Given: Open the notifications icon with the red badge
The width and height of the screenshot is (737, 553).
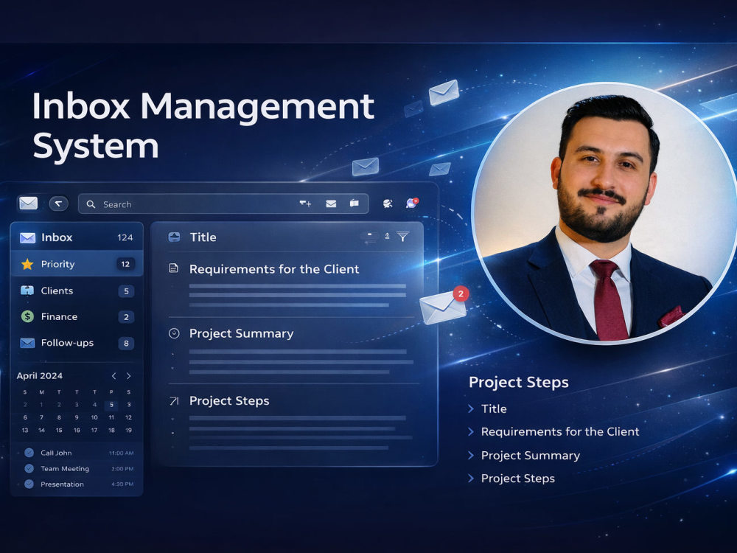Looking at the screenshot, I should [x=412, y=203].
